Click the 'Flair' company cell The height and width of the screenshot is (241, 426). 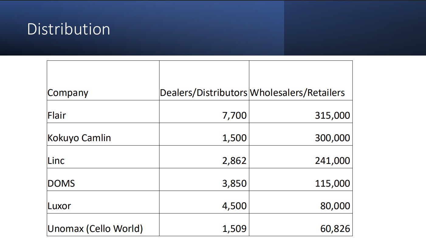(x=103, y=111)
